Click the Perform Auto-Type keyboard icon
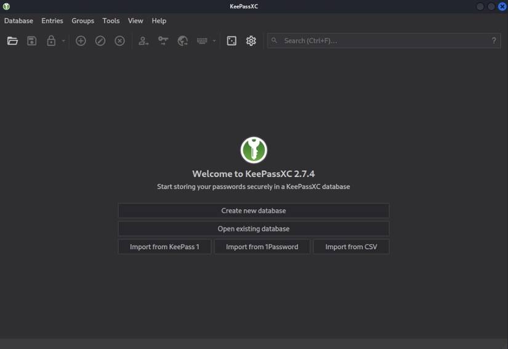This screenshot has height=349, width=508. pos(202,41)
